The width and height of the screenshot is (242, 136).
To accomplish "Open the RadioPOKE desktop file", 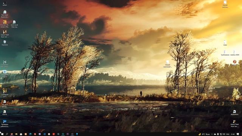I will [234, 113].
